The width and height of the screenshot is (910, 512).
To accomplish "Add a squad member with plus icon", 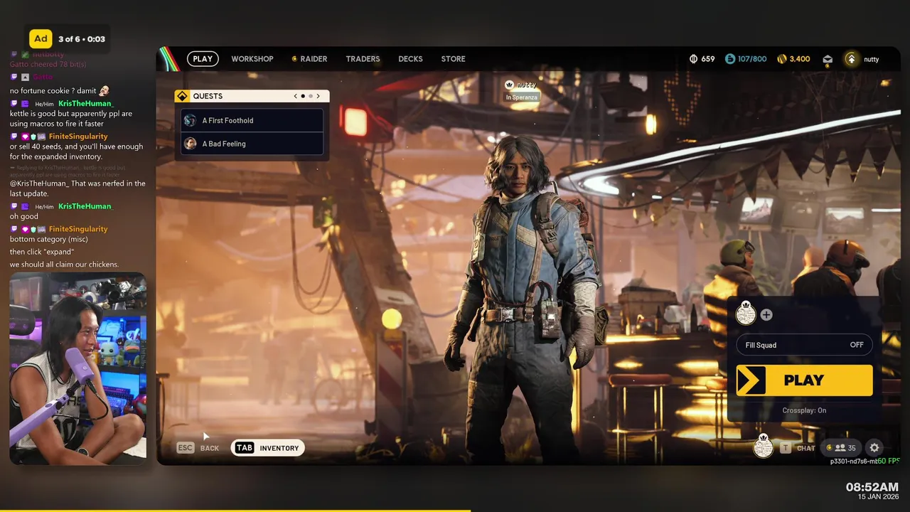I will 766,314.
